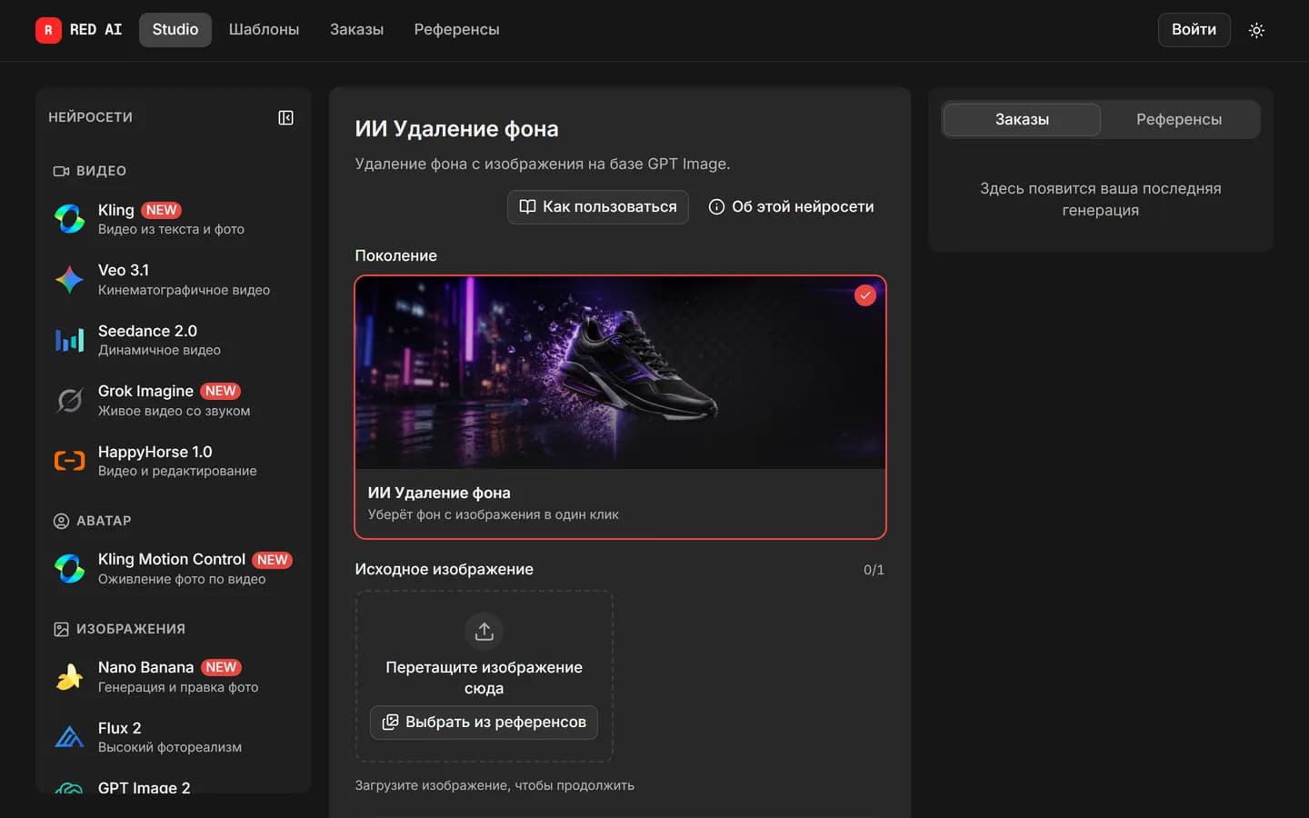The image size is (1309, 818).
Task: Open Как пользоваться guide
Action: point(597,207)
